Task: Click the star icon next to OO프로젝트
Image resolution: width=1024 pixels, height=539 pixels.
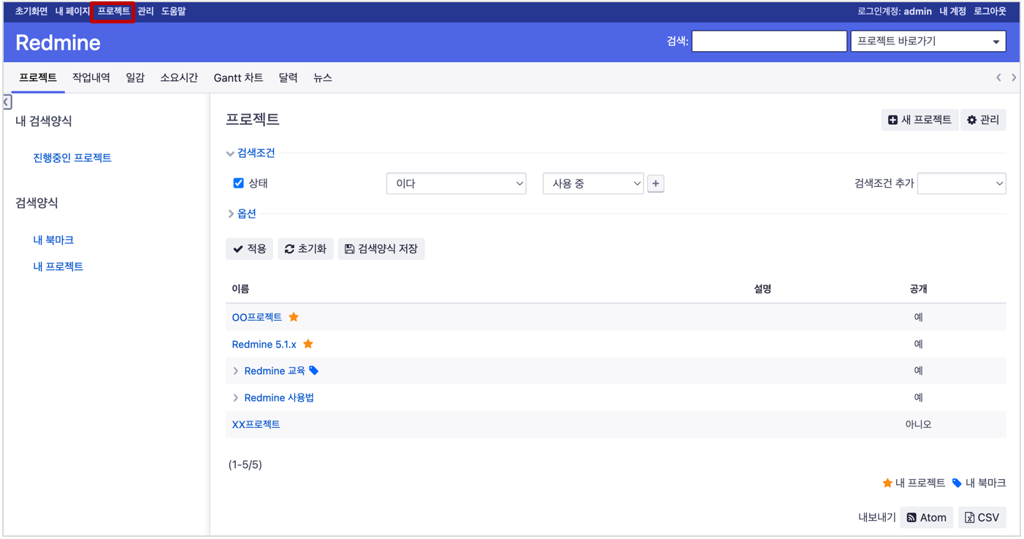Action: [x=294, y=317]
